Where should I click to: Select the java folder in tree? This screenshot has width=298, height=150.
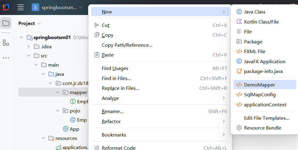(59, 74)
